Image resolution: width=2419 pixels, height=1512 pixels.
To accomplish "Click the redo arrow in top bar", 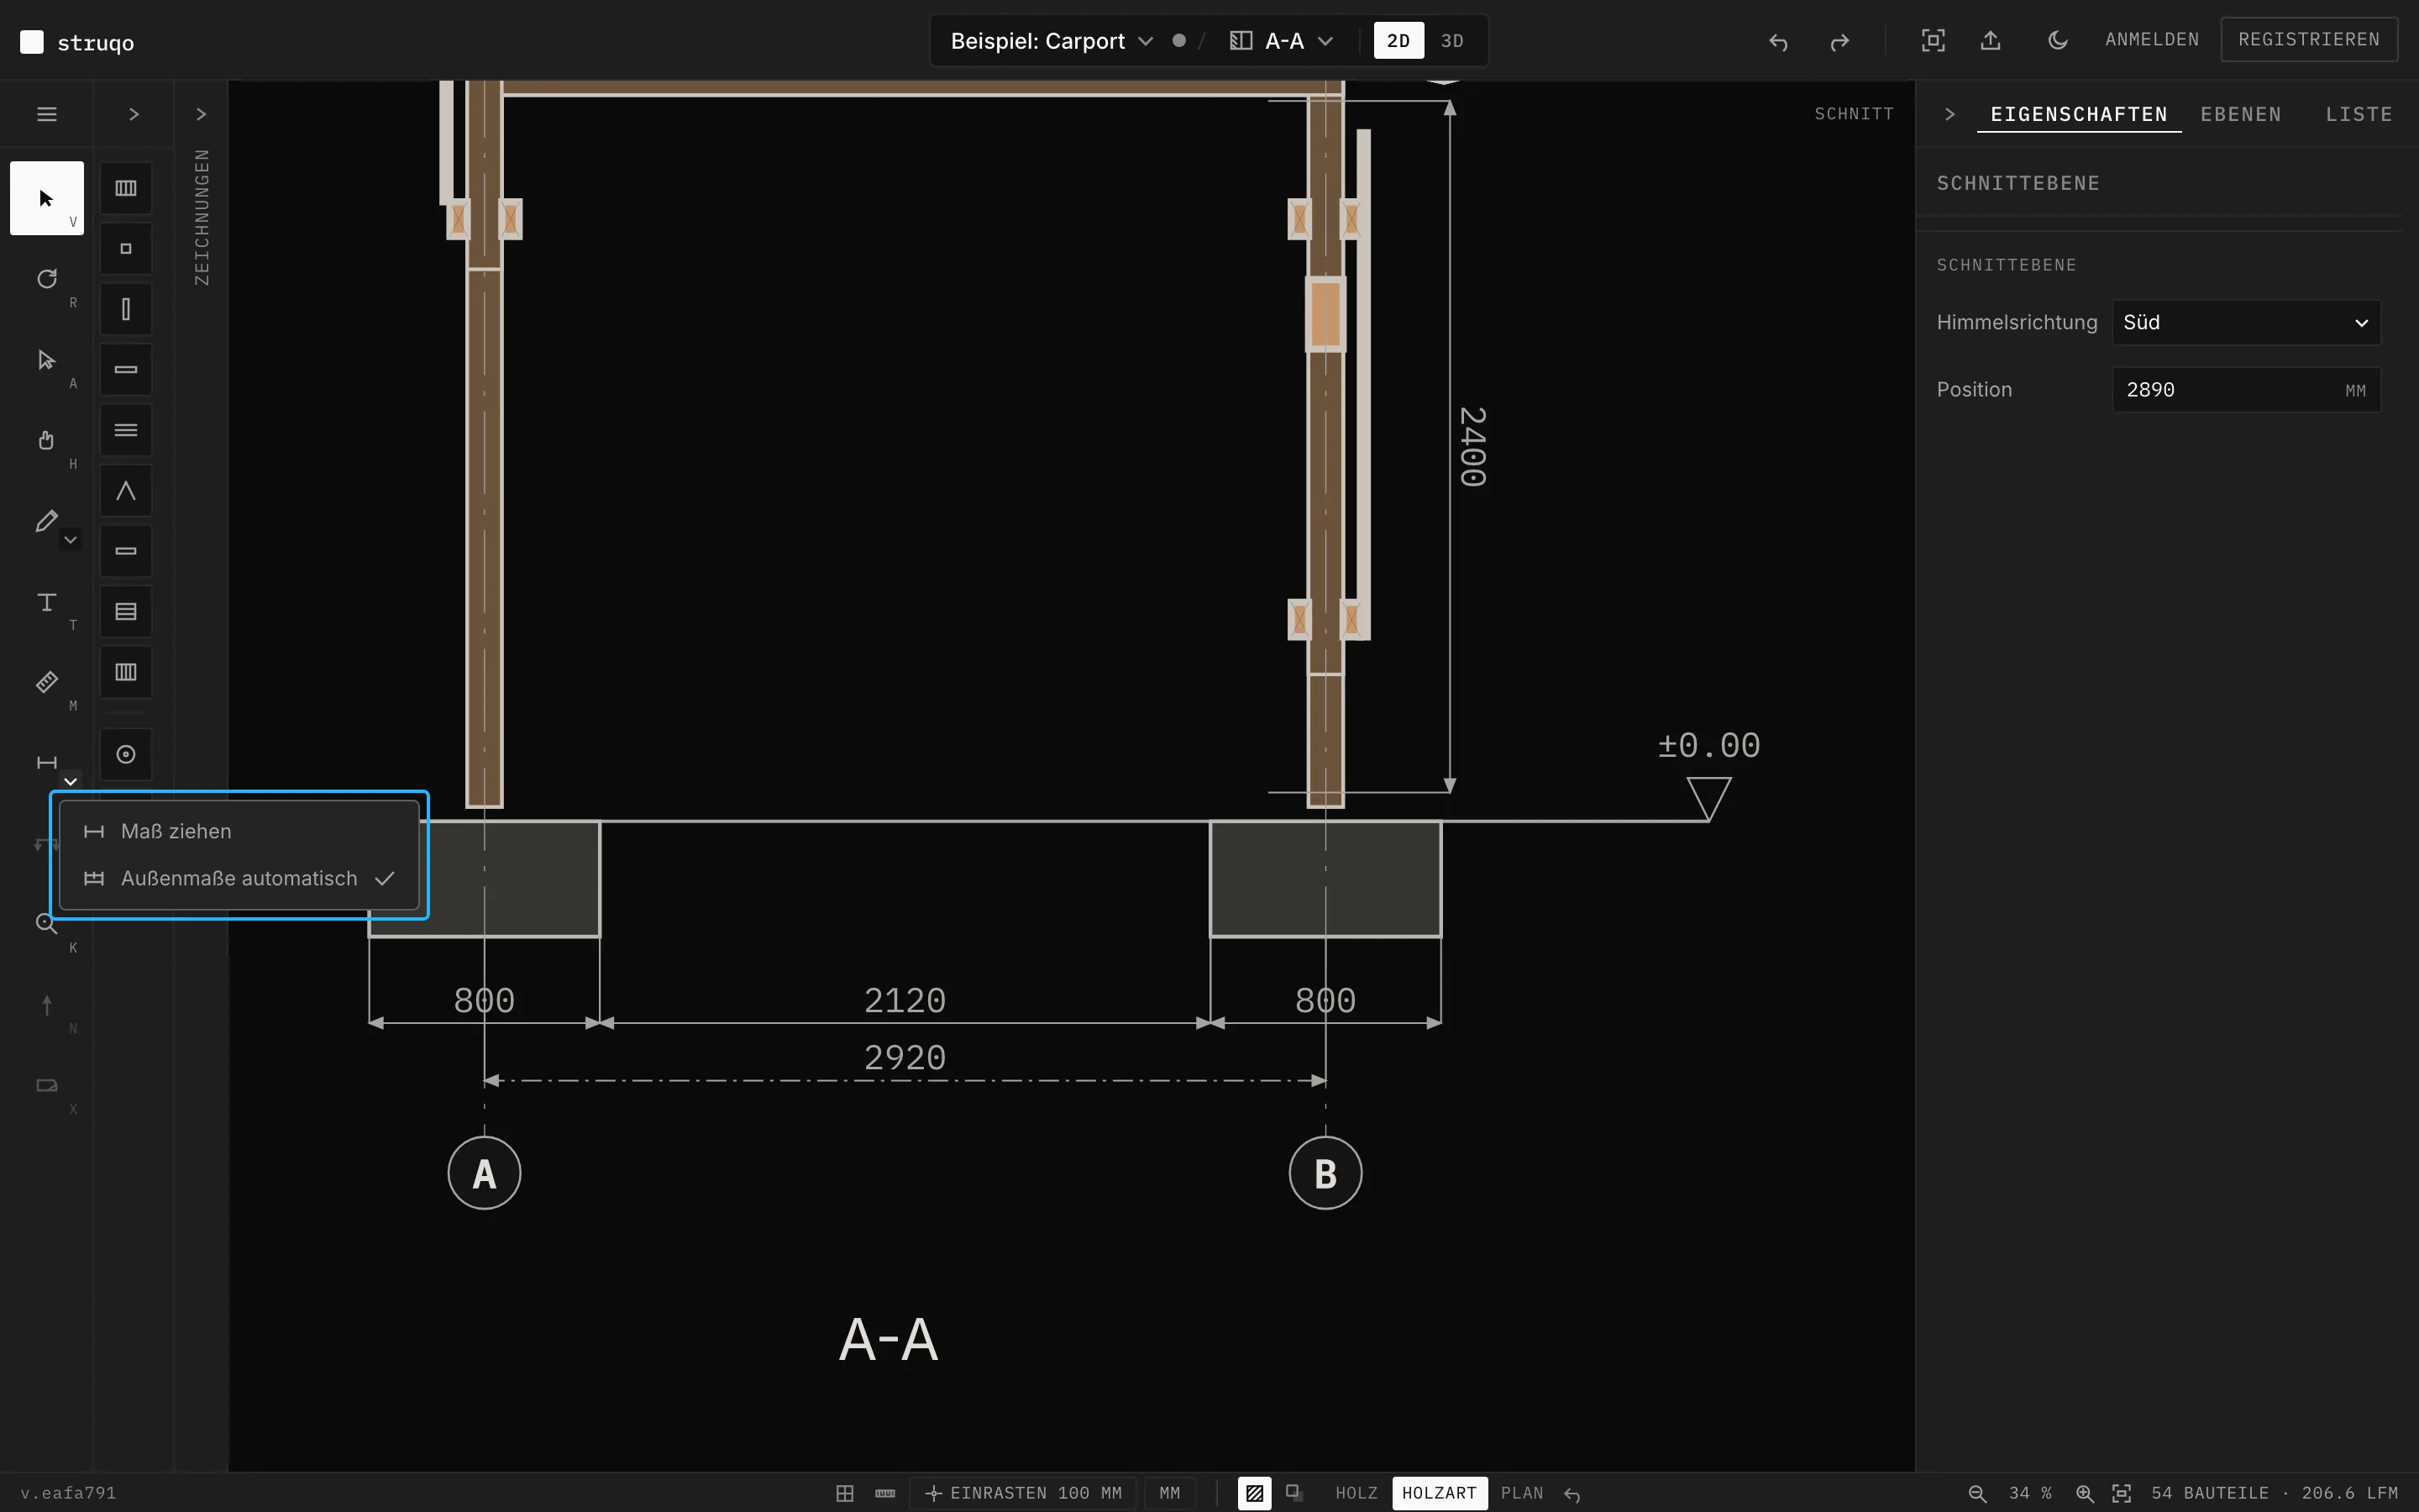I will coord(1839,41).
